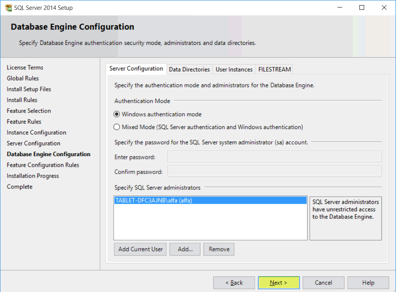Image resolution: width=396 pixels, height=292 pixels.
Task: Click Install Setup Files step
Action: pos(29,89)
